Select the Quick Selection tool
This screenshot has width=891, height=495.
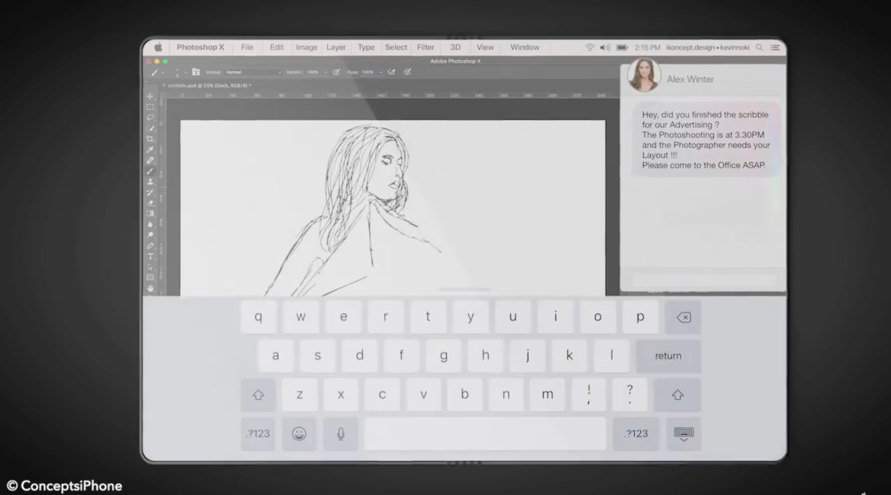pos(150,128)
